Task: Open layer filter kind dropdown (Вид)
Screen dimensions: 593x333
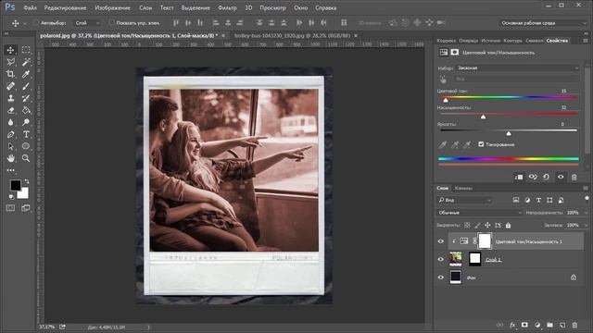Action: pos(464,200)
